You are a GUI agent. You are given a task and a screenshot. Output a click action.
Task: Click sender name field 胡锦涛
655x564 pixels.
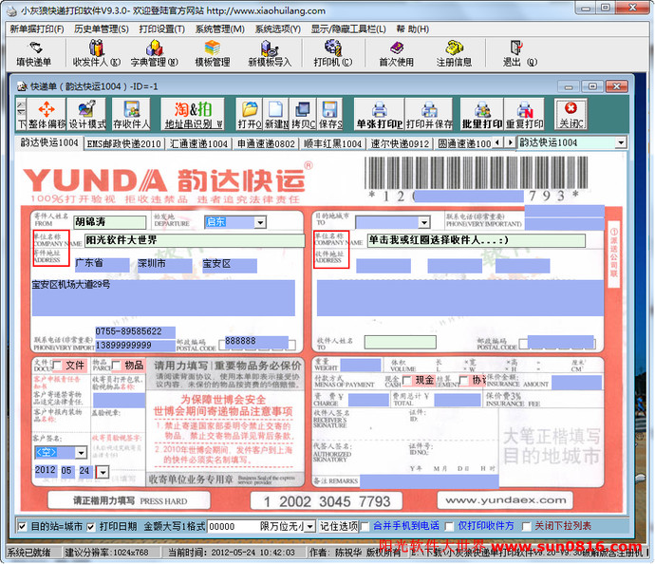click(110, 222)
